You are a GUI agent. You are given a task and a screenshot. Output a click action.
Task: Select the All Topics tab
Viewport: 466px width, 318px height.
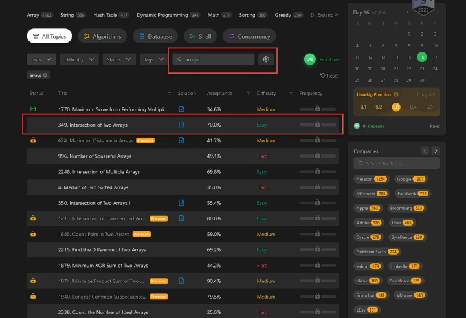tap(49, 36)
